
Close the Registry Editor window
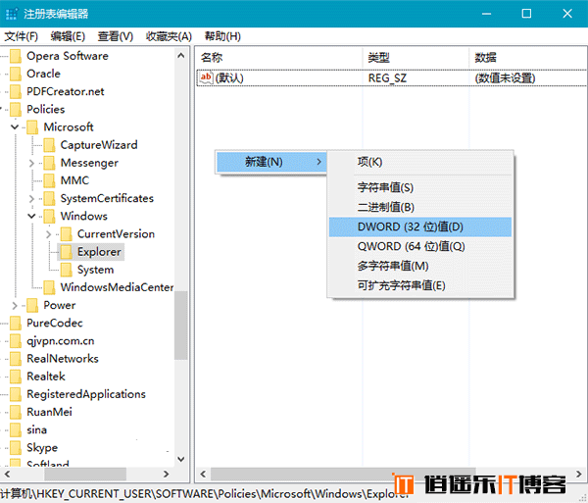click(x=567, y=14)
